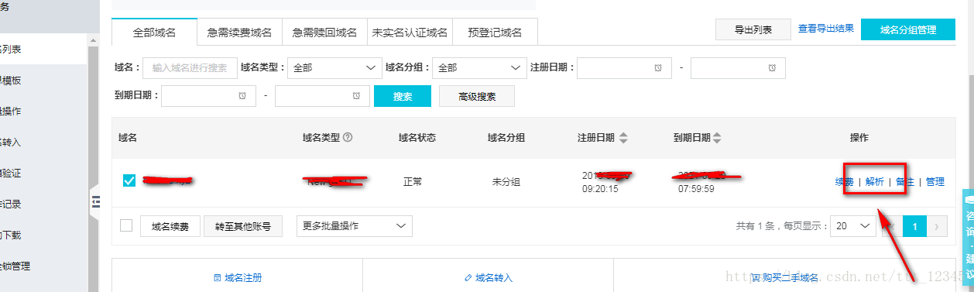Click the 转至其他账号 button
Screen dimensions: 974x292
(x=243, y=226)
